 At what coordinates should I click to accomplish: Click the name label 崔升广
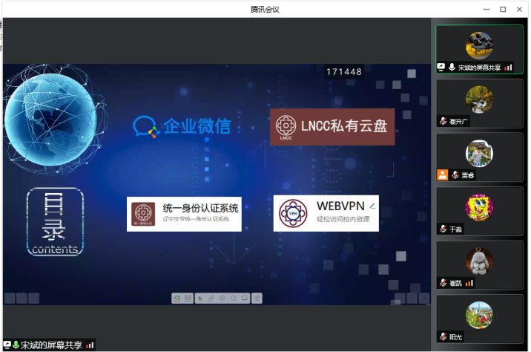pos(458,121)
